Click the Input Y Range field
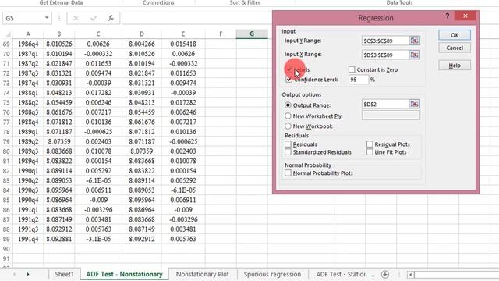The image size is (499, 281). pos(386,41)
